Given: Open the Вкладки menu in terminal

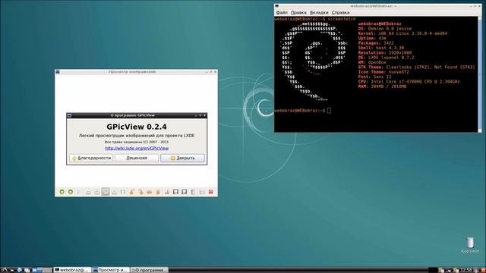Looking at the screenshot, I should [x=319, y=13].
